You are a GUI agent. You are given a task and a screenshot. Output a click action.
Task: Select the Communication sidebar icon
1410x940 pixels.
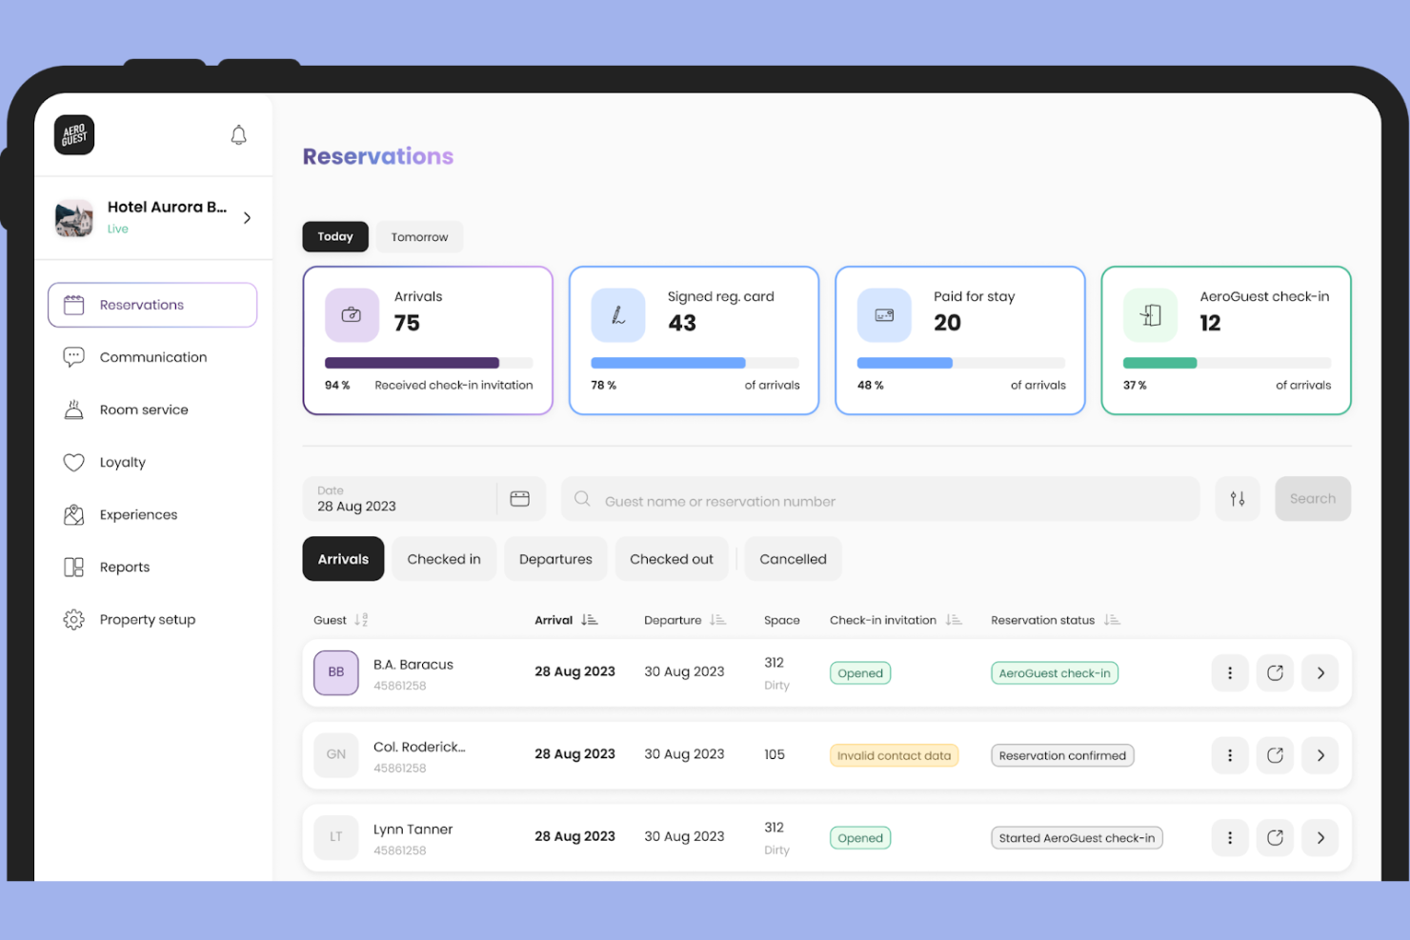click(74, 357)
